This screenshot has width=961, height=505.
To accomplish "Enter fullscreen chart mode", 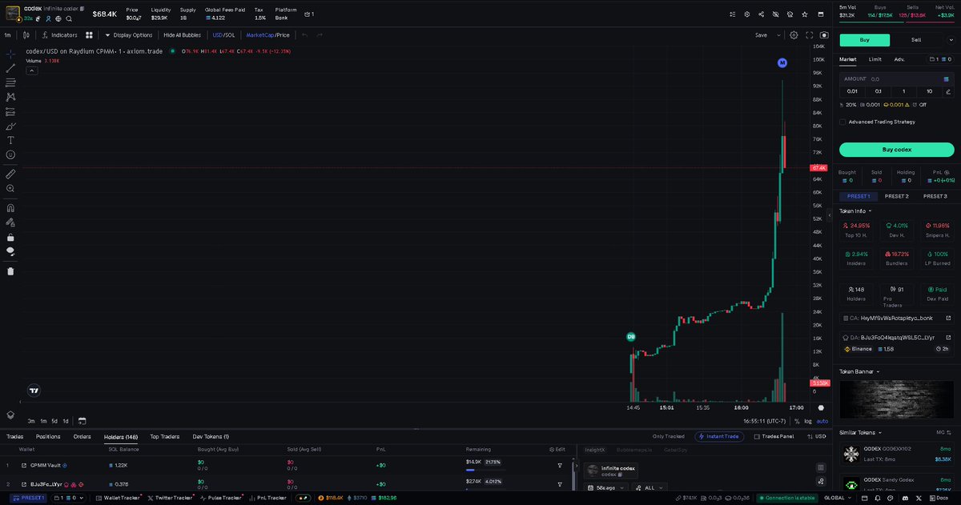I will coord(809,35).
